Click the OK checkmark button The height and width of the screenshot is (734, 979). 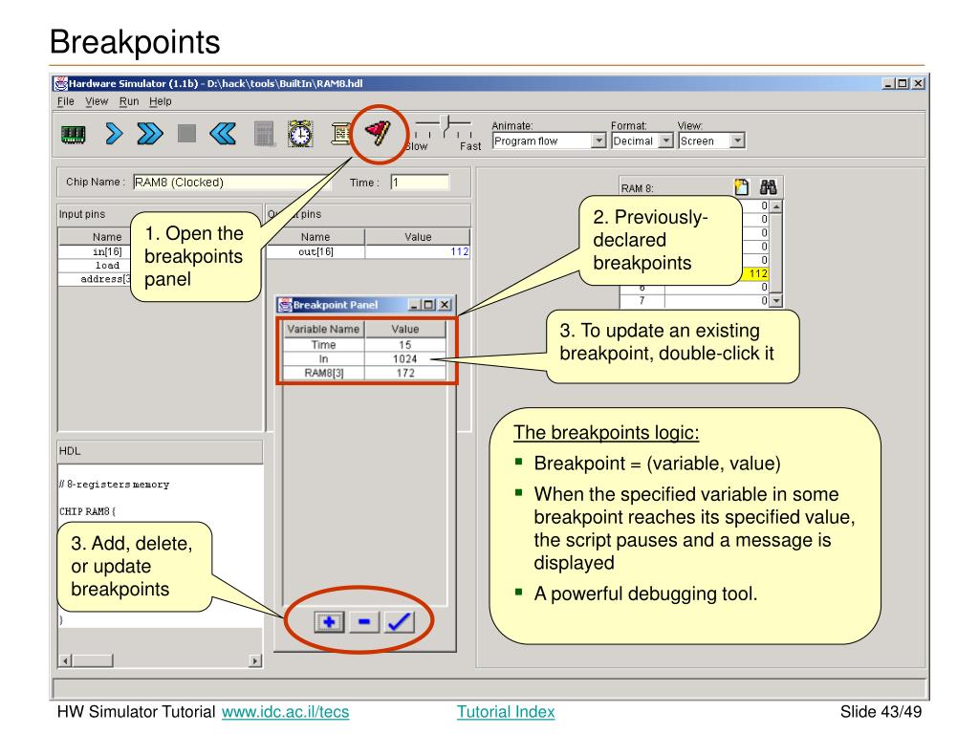(x=399, y=621)
